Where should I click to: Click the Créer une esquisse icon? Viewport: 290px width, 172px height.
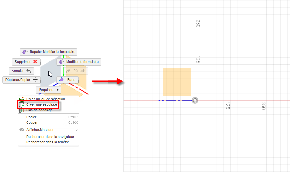tap(22, 104)
